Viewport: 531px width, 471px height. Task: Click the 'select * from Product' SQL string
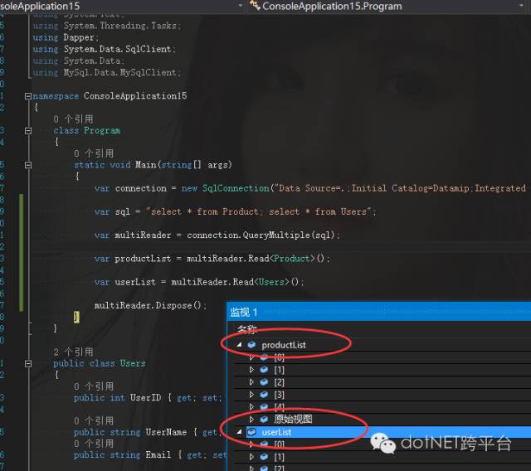tap(205, 211)
